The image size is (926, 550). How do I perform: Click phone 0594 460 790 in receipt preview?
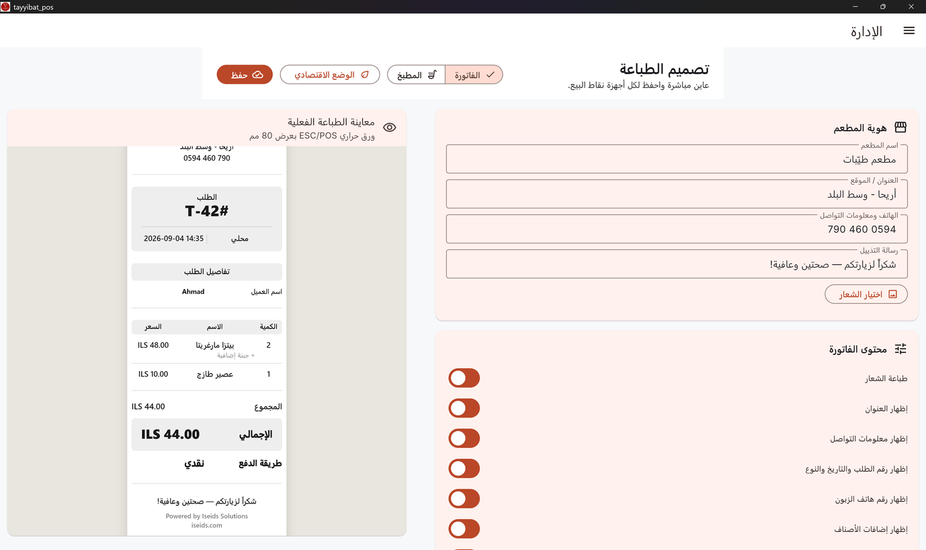point(207,159)
